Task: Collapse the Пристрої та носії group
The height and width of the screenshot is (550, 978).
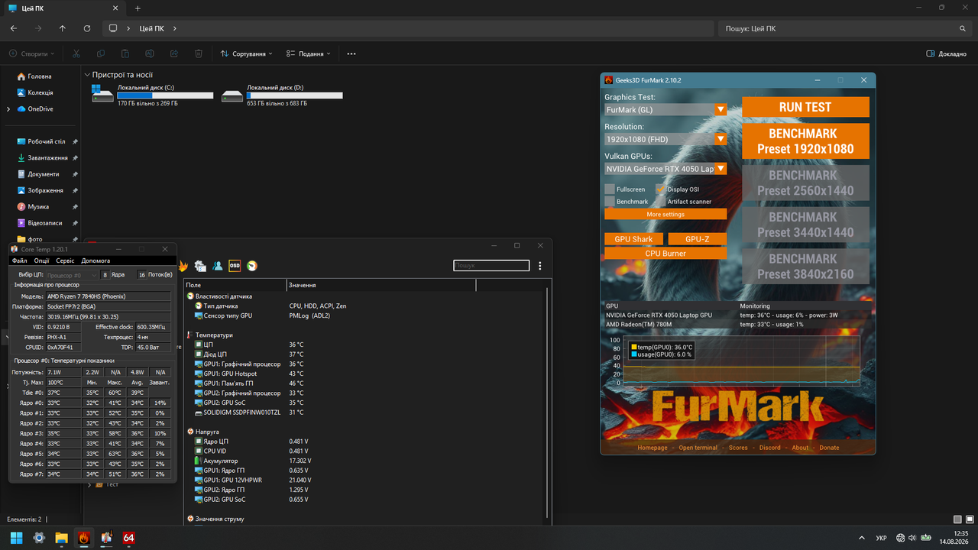Action: click(88, 75)
